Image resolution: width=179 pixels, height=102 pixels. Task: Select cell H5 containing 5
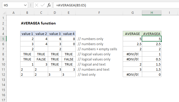[x=152, y=39]
